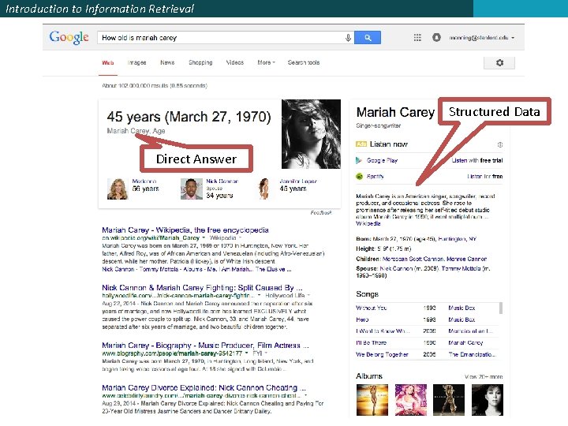The height and width of the screenshot is (426, 568).
Task: Open the second pink album cover
Action: point(411,400)
